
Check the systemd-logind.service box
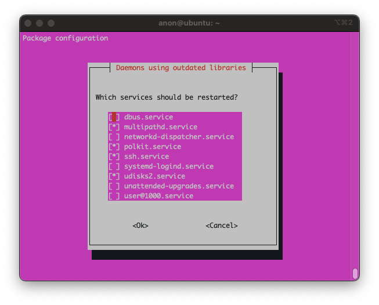114,166
